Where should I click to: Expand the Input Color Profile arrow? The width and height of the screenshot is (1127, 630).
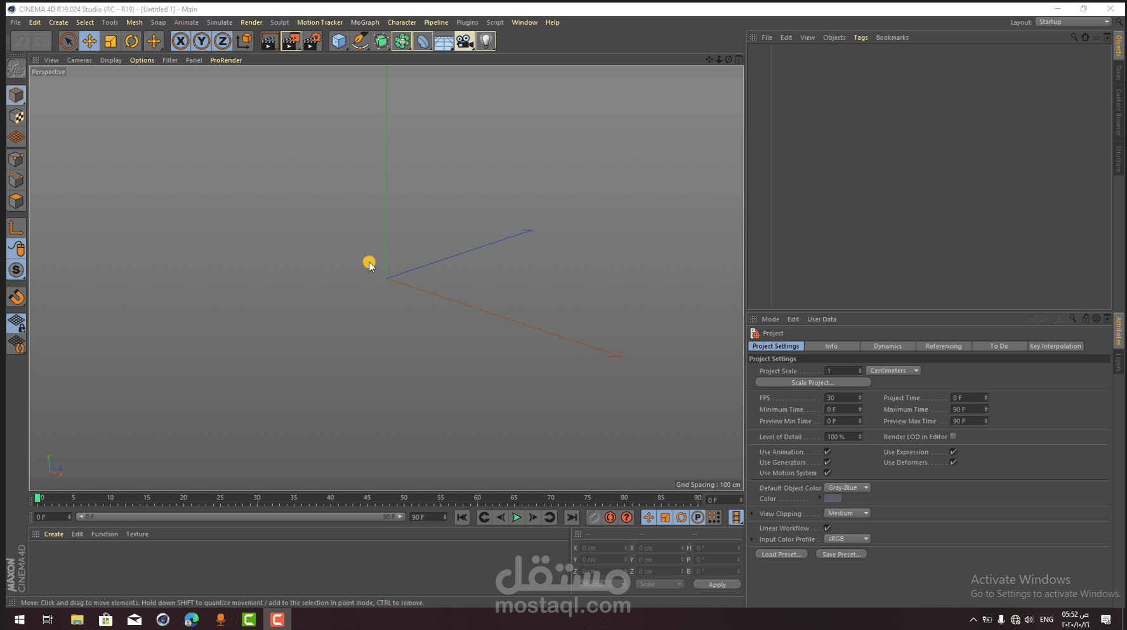753,539
